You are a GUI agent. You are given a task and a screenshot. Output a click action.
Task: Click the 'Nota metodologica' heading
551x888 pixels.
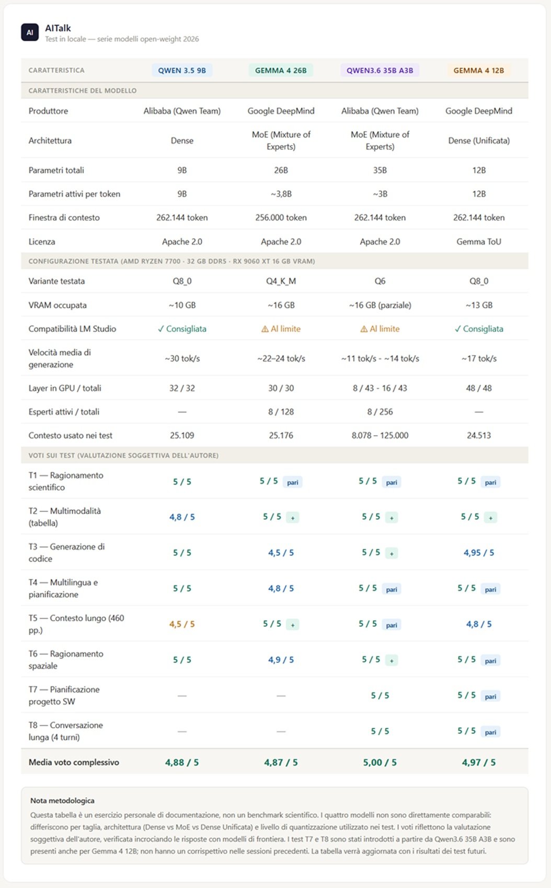(x=62, y=800)
